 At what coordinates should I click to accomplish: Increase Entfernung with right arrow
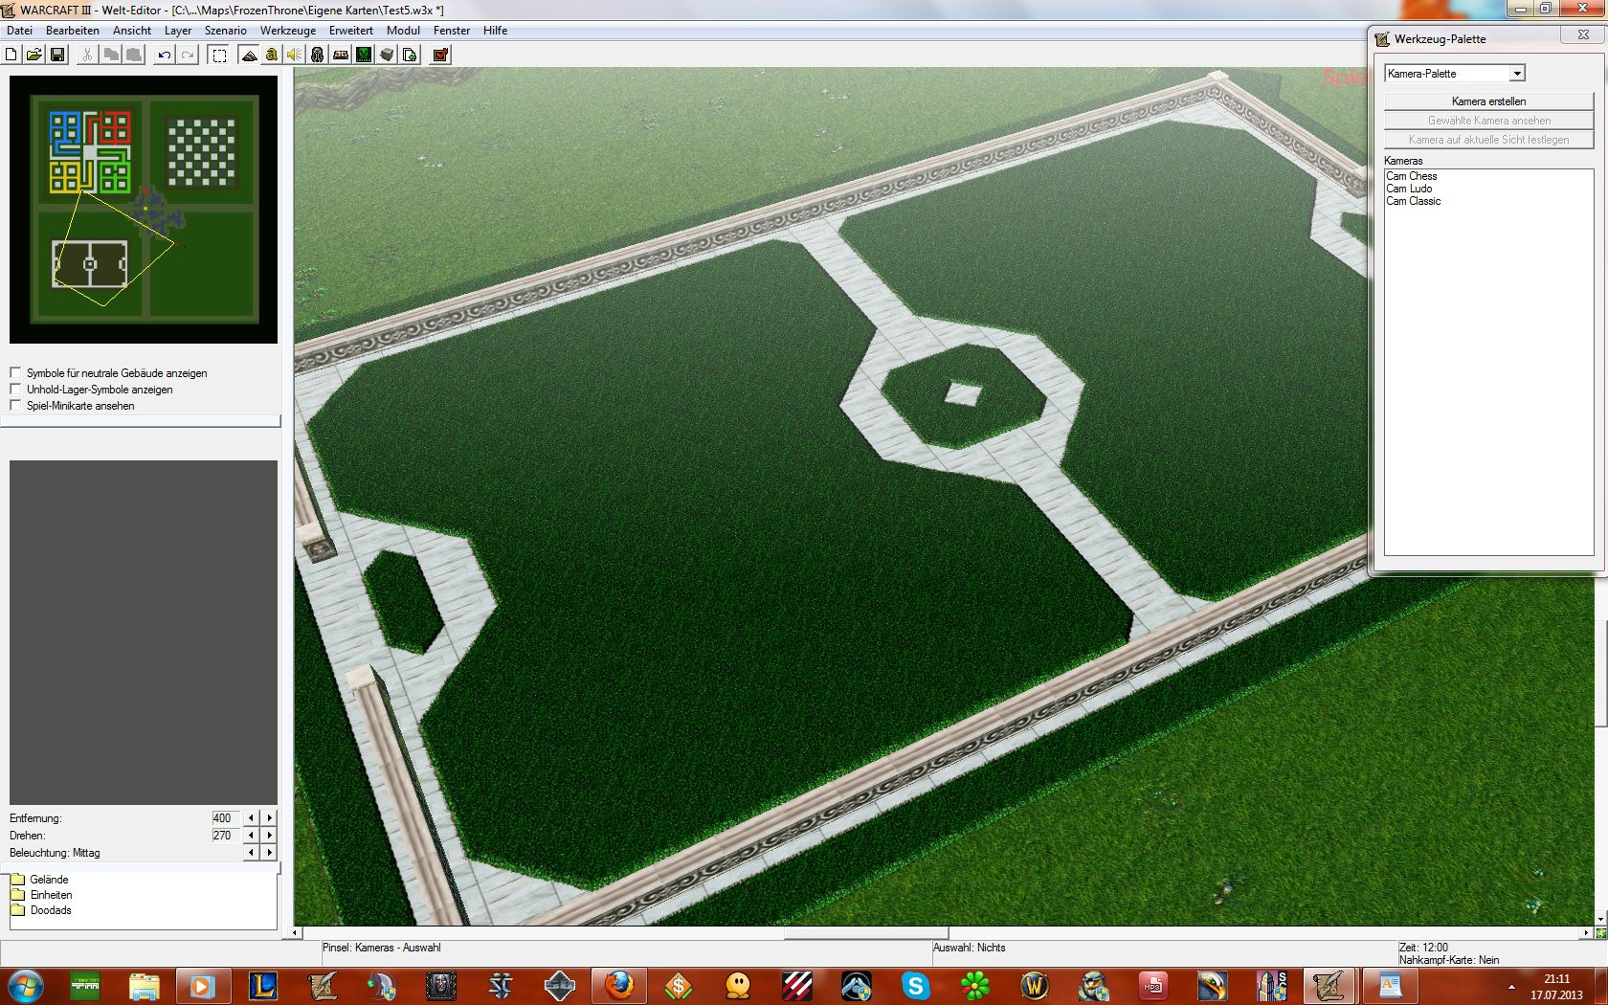(x=269, y=818)
